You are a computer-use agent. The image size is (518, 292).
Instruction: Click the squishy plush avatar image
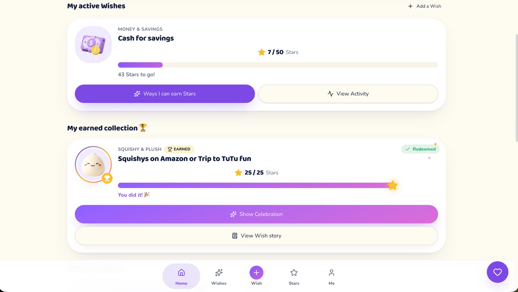click(93, 164)
